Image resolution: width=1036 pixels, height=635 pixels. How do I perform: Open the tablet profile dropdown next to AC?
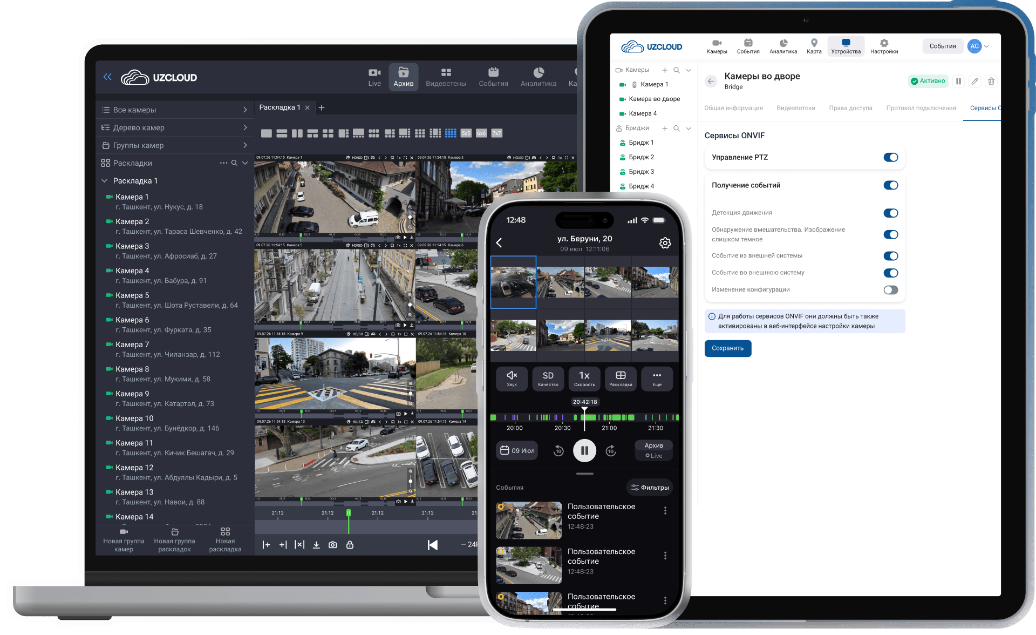pos(986,46)
